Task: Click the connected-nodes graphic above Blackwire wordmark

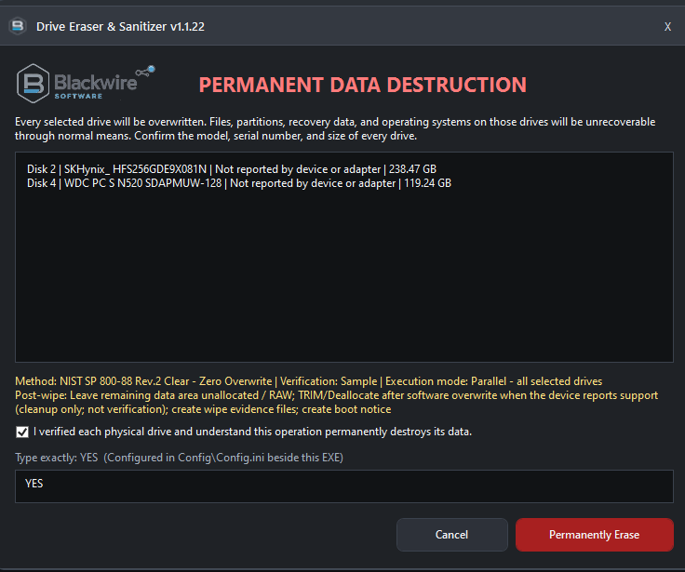Action: click(145, 72)
